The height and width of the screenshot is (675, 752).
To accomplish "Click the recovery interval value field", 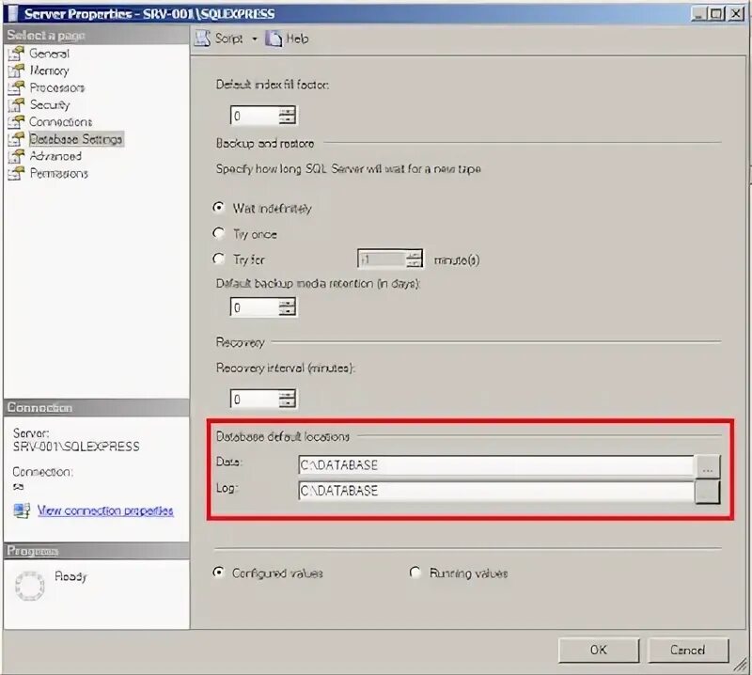I will point(255,400).
